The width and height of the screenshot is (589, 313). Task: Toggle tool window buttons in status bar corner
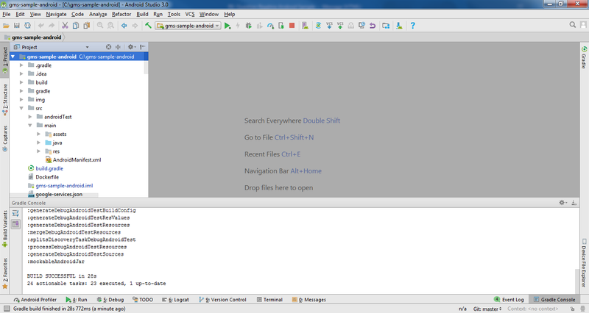click(x=6, y=300)
